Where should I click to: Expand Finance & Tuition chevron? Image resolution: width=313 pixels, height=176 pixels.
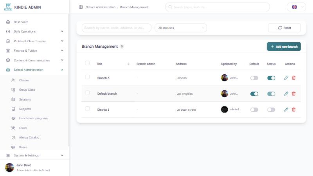coord(62,50)
